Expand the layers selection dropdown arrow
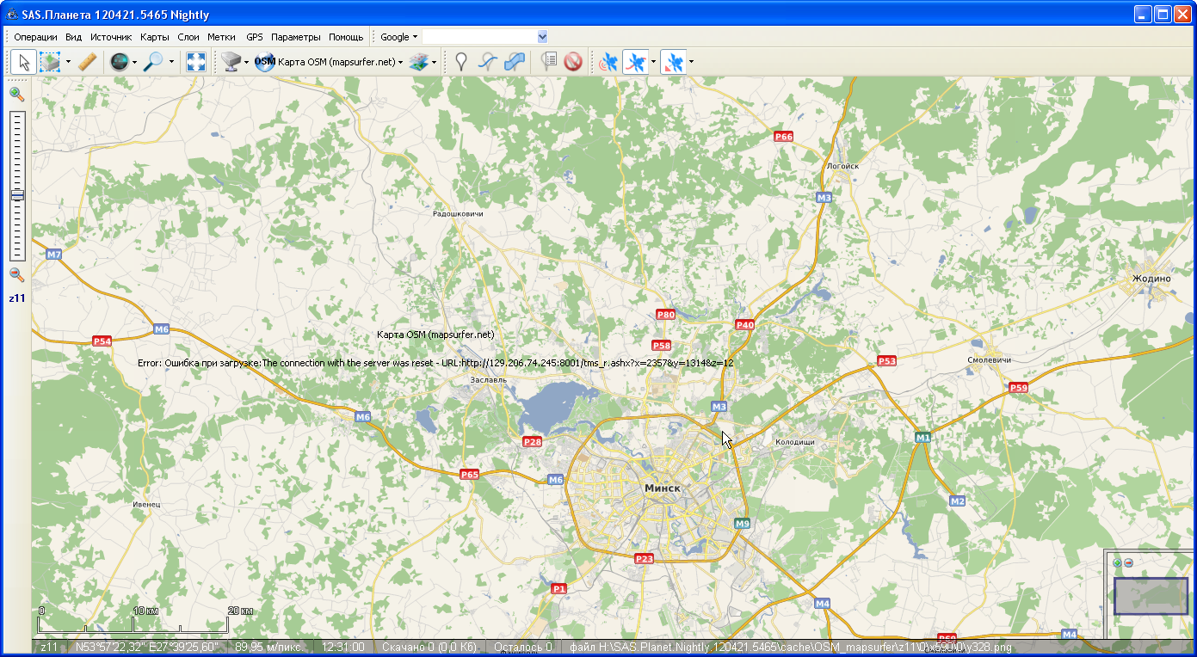Viewport: 1197px width, 657px height. 434,62
